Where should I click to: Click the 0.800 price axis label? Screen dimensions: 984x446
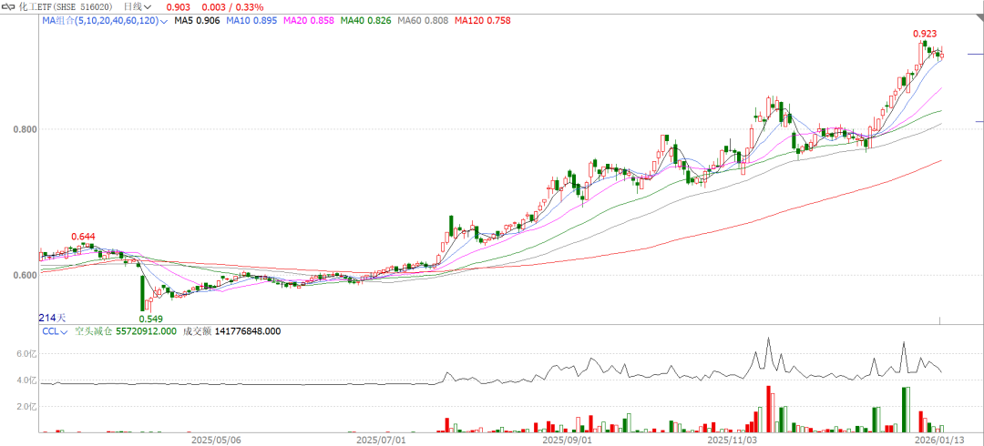(25, 129)
